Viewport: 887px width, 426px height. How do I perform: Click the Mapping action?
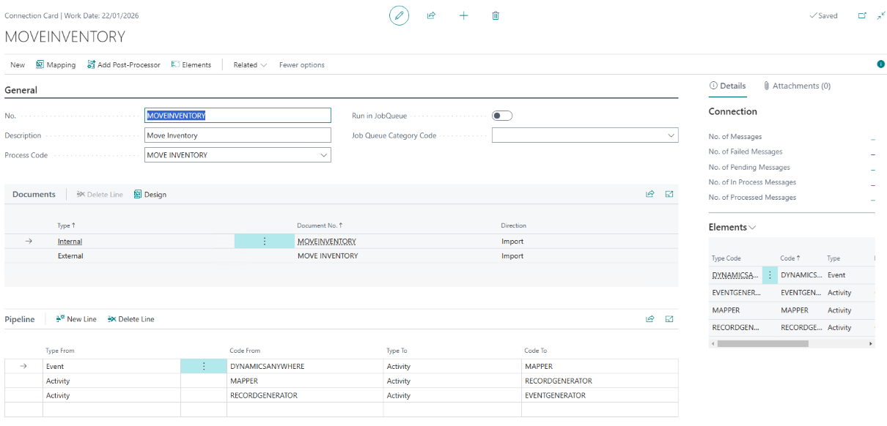coord(56,64)
